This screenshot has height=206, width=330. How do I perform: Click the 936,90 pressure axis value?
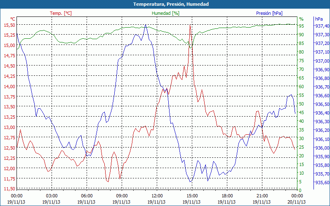321,70
